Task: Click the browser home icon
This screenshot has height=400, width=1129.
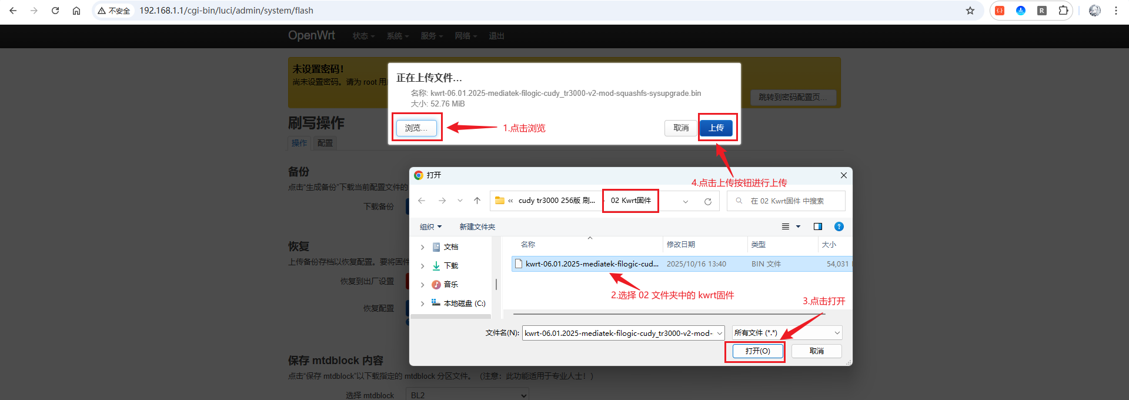Action: (76, 11)
